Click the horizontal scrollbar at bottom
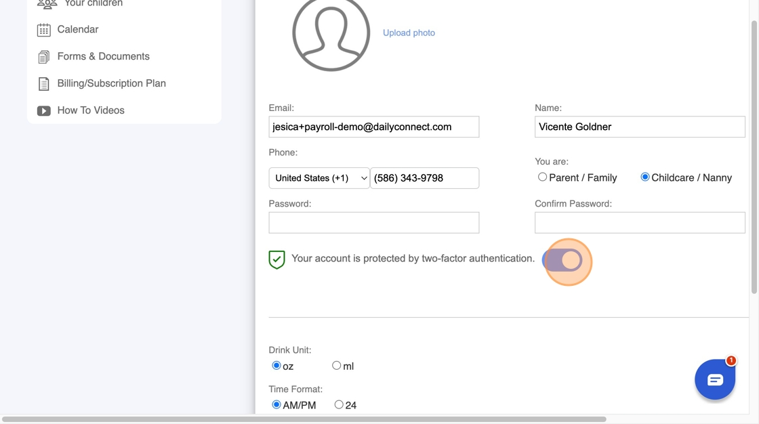 click(x=304, y=419)
